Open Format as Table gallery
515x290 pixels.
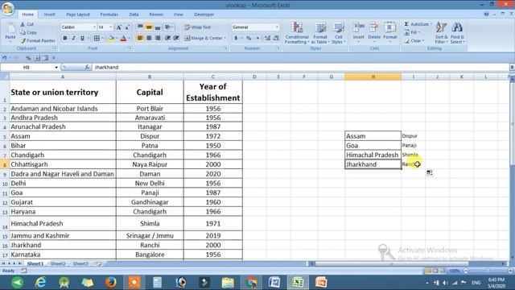point(320,33)
